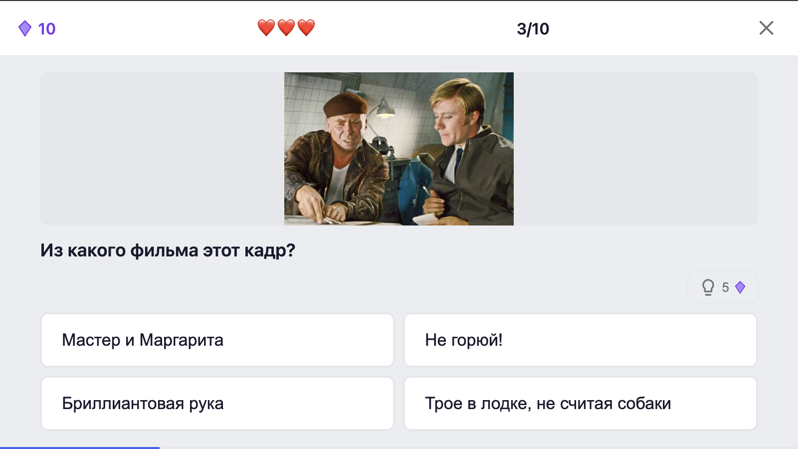Click the diamond icon inside the hint button
Image resolution: width=798 pixels, height=449 pixels.
(x=739, y=287)
